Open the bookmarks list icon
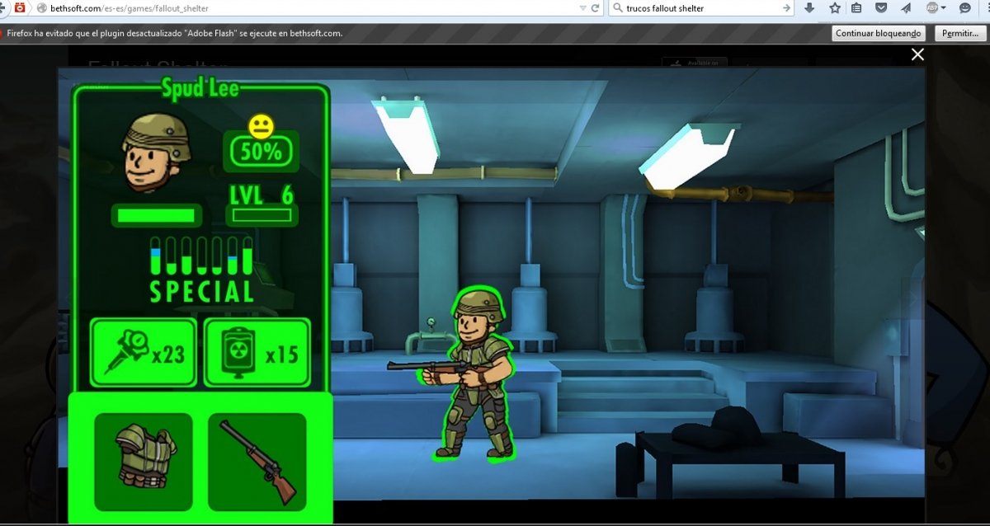 [x=856, y=8]
